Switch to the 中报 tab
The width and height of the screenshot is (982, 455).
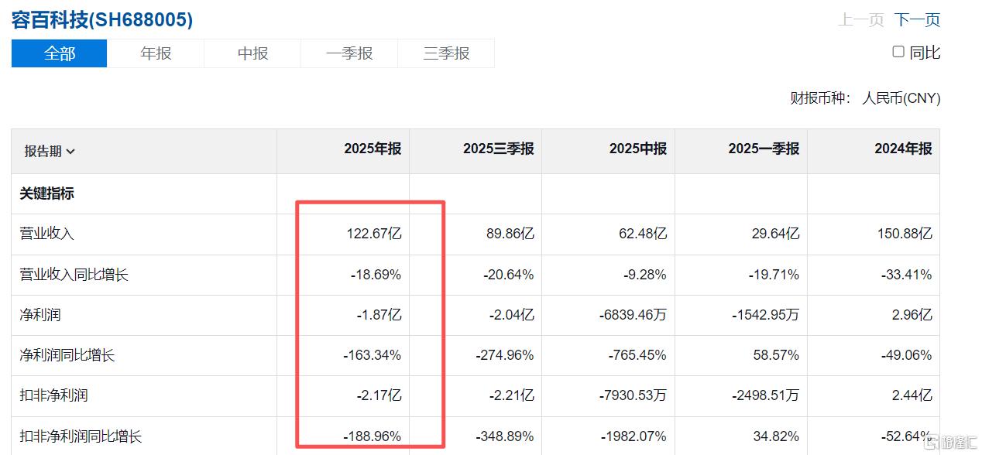252,53
